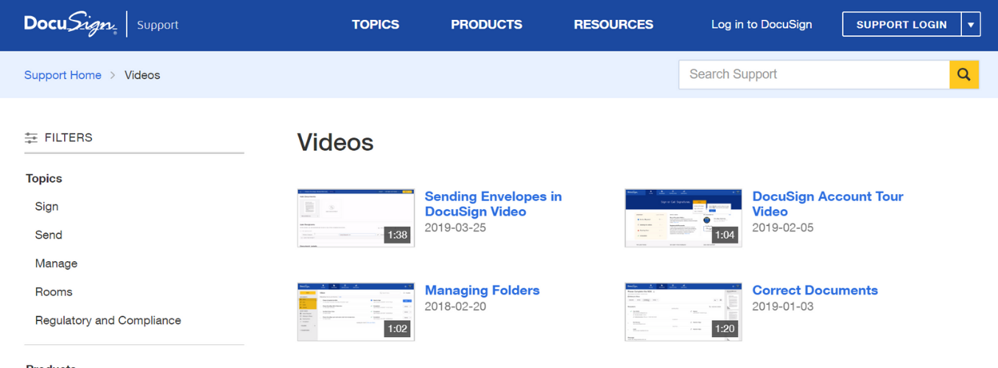Choose the Rooms topic filter
Viewport: 998px width, 368px height.
click(x=54, y=292)
